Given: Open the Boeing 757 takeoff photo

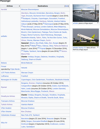Looking at the screenshot, I should (x=86, y=37).
